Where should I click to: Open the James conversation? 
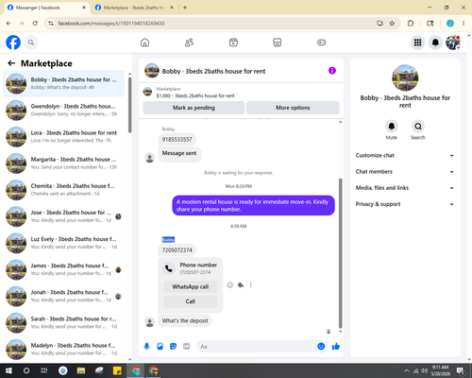click(x=63, y=269)
